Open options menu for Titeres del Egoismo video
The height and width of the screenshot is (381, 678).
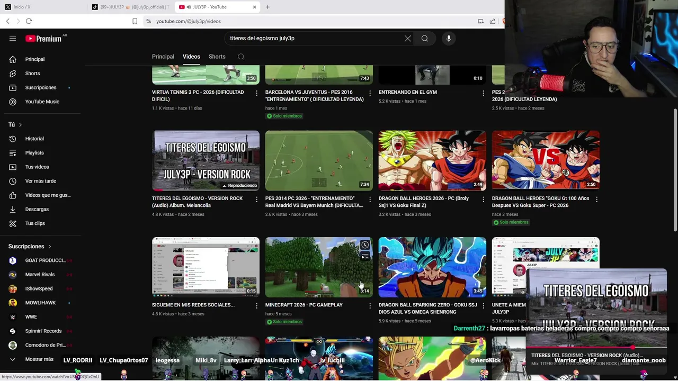tap(256, 199)
